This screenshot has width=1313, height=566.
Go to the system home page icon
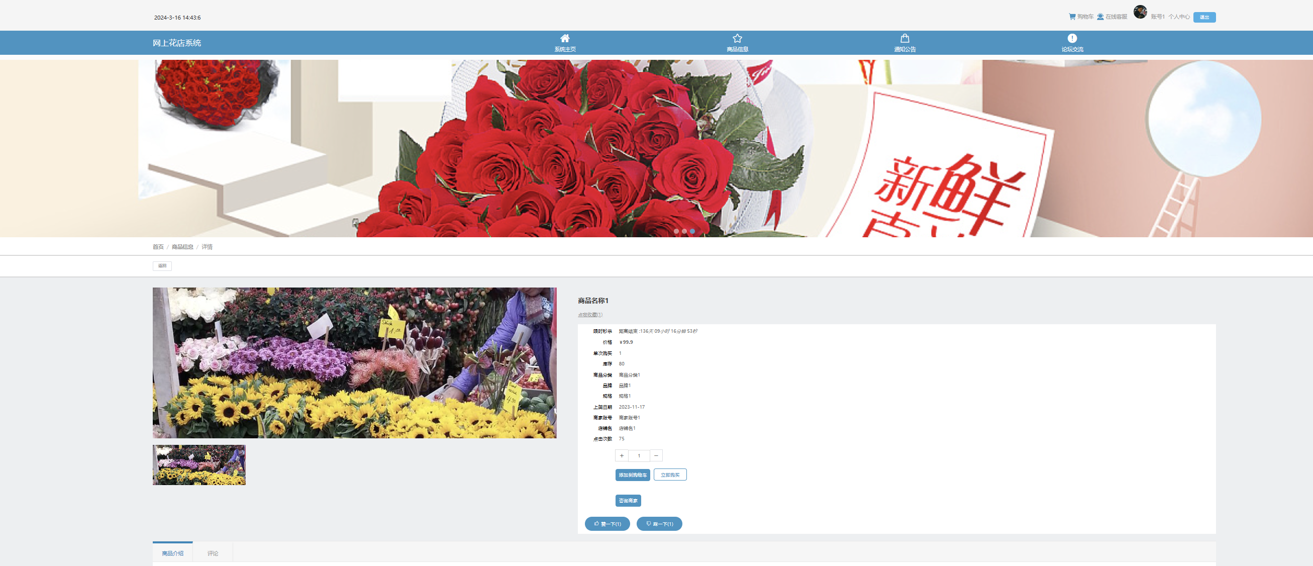point(565,38)
